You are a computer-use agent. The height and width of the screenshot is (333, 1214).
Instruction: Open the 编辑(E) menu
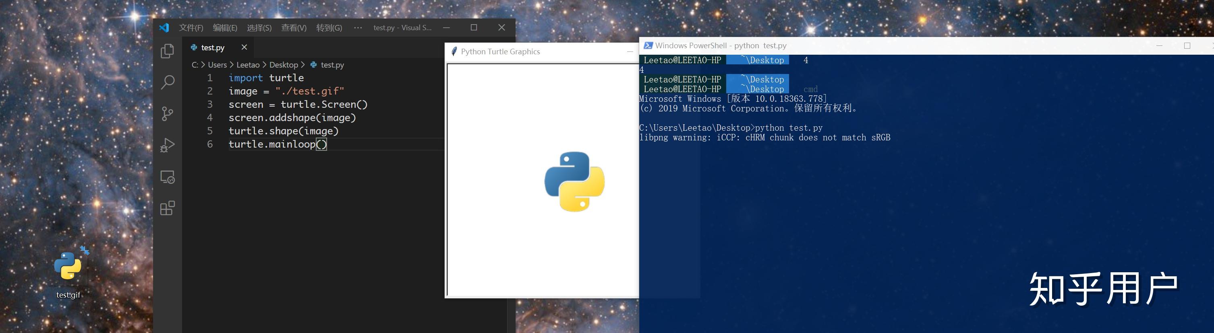point(225,28)
